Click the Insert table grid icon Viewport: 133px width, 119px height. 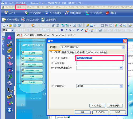(x=102, y=25)
